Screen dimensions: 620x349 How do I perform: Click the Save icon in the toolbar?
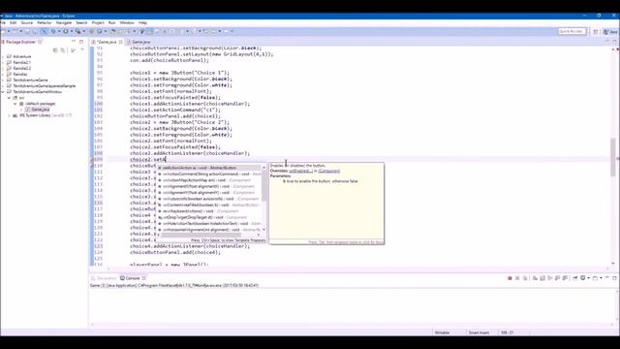pos(27,31)
